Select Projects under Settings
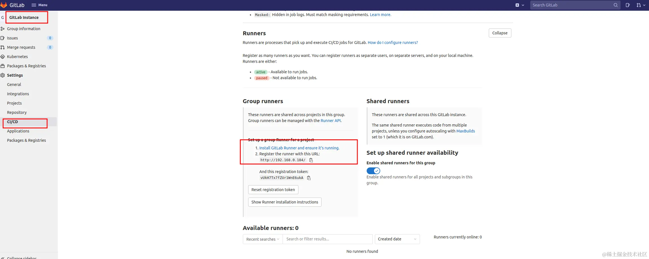649x259 pixels. (x=14, y=103)
